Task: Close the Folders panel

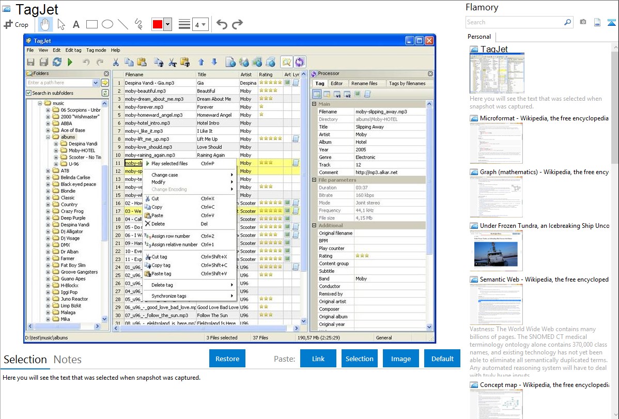Action: click(x=106, y=73)
